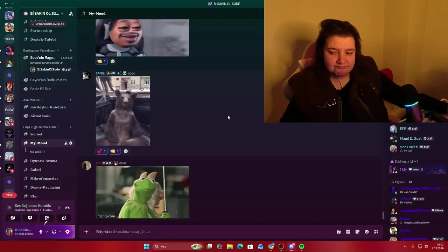The height and width of the screenshot is (252, 448).
Task: Open EMRE's bear image
Action: [x=123, y=111]
